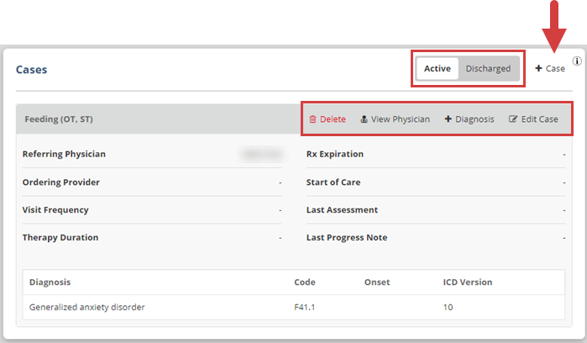Switch to Active cases
587x343 pixels.
click(x=437, y=69)
